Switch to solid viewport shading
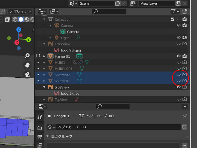The height and width of the screenshot is (148, 197). click(x=21, y=19)
